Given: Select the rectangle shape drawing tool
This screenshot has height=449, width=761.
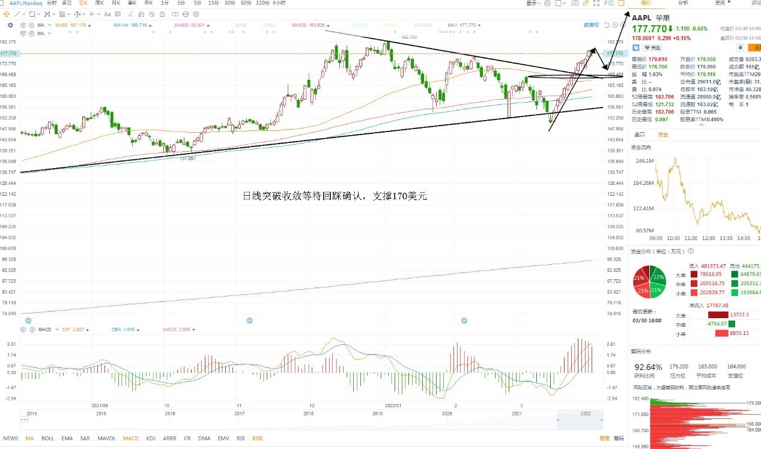Looking at the screenshot, I should (x=32, y=14).
